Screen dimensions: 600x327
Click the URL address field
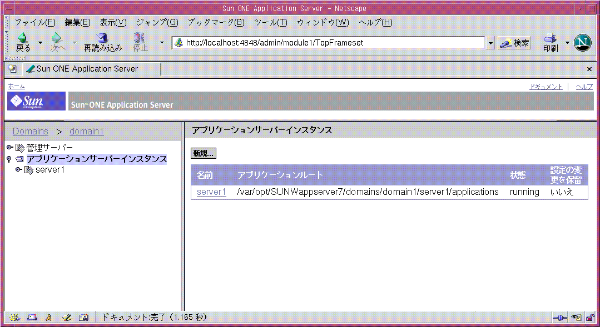(x=328, y=43)
